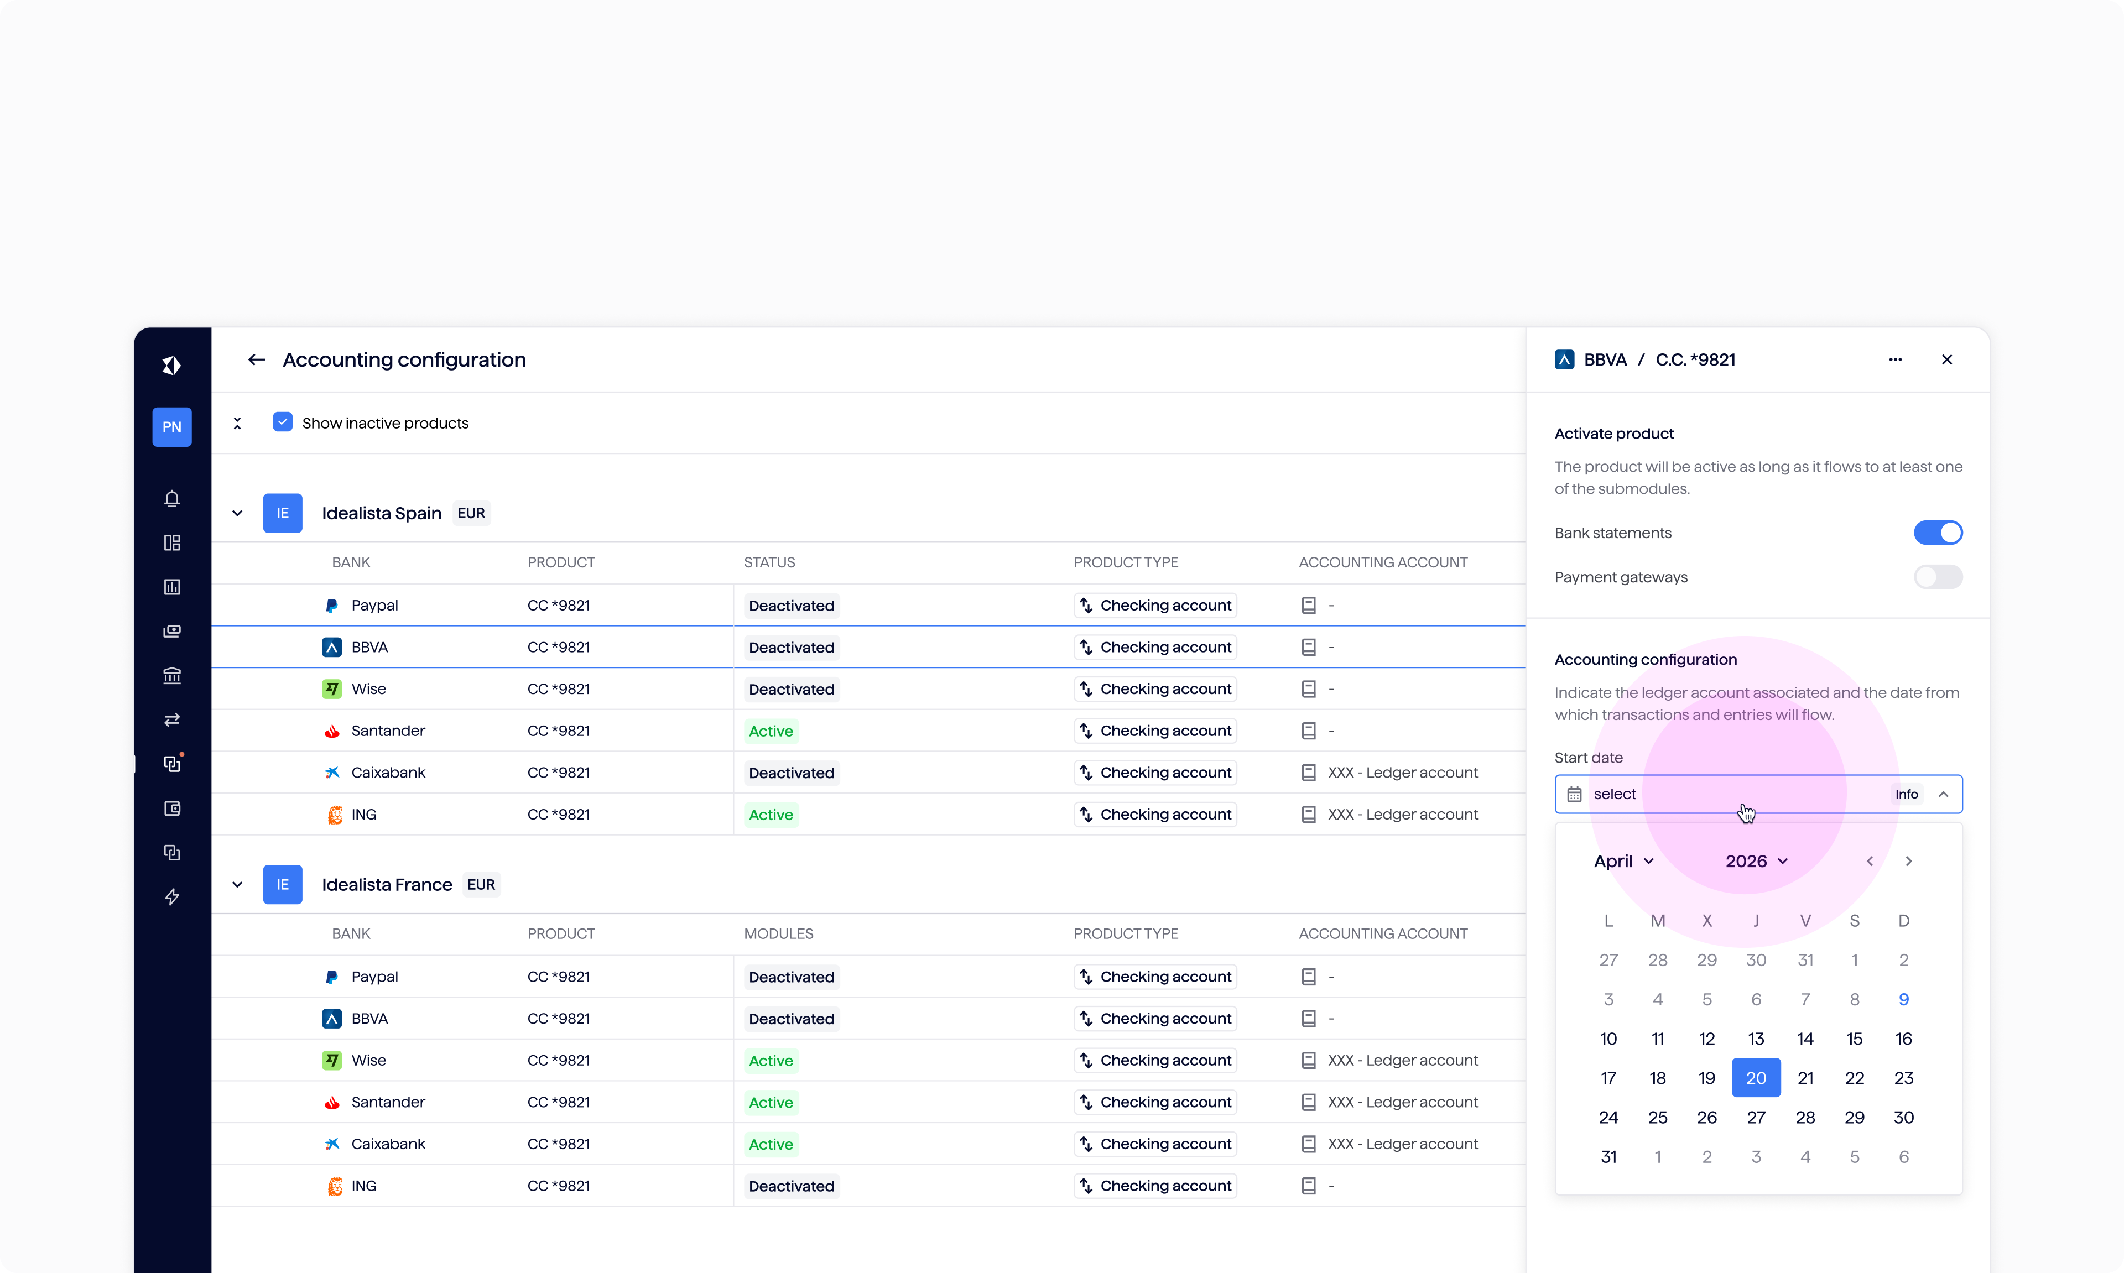Enable Payment gateways toggle
Viewport: 2124px width, 1273px height.
pyautogui.click(x=1937, y=577)
